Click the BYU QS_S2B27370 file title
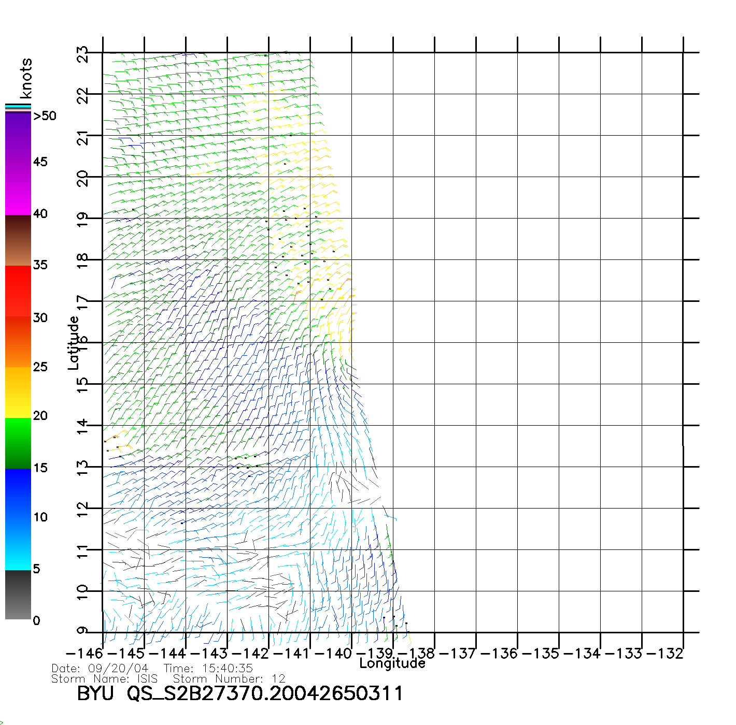The height and width of the screenshot is (725, 736). coord(239,693)
